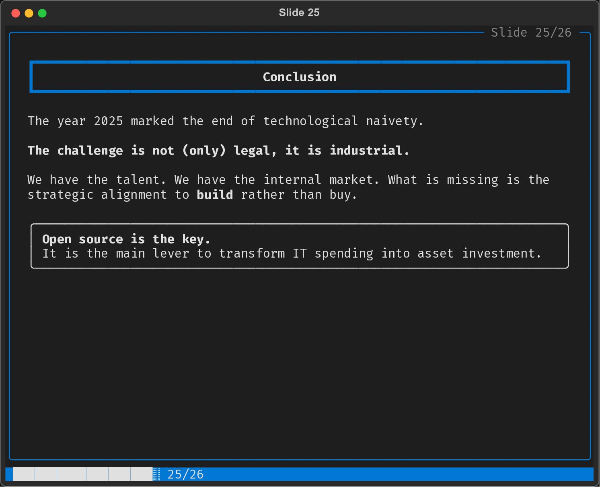Click the 25/26 counter in the status bar
The width and height of the screenshot is (600, 487).
(x=185, y=474)
